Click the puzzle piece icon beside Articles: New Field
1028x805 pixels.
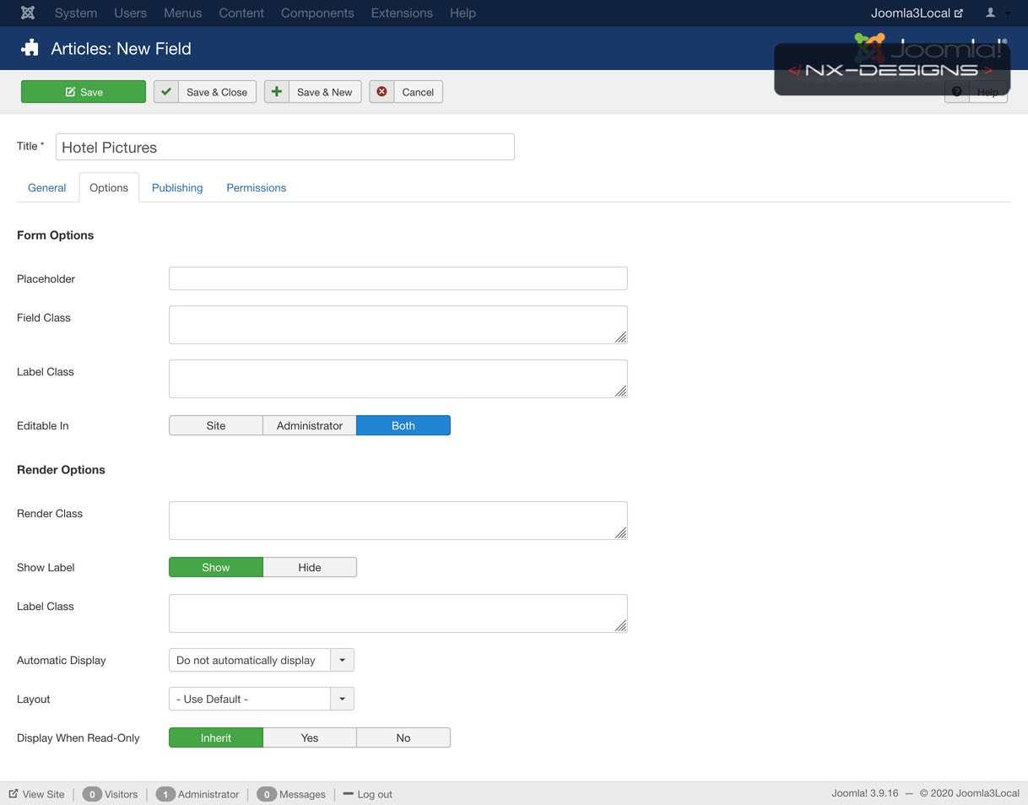[x=30, y=48]
